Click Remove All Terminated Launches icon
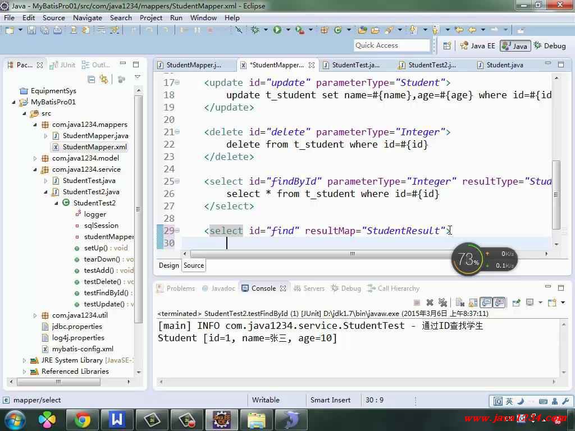The width and height of the screenshot is (575, 431). [442, 302]
